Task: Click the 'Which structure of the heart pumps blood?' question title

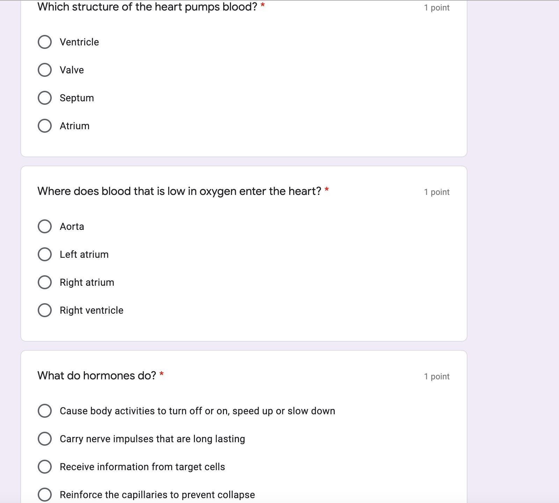Action: [147, 7]
